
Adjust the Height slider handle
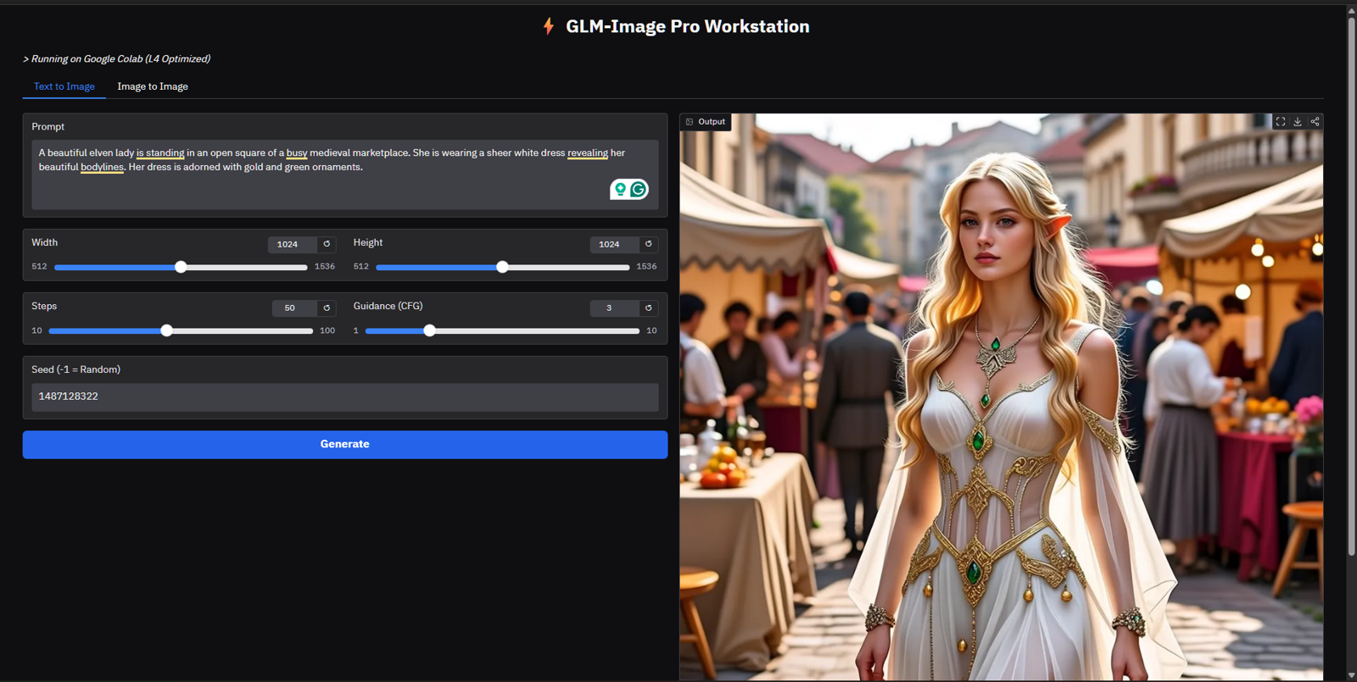[x=502, y=267]
